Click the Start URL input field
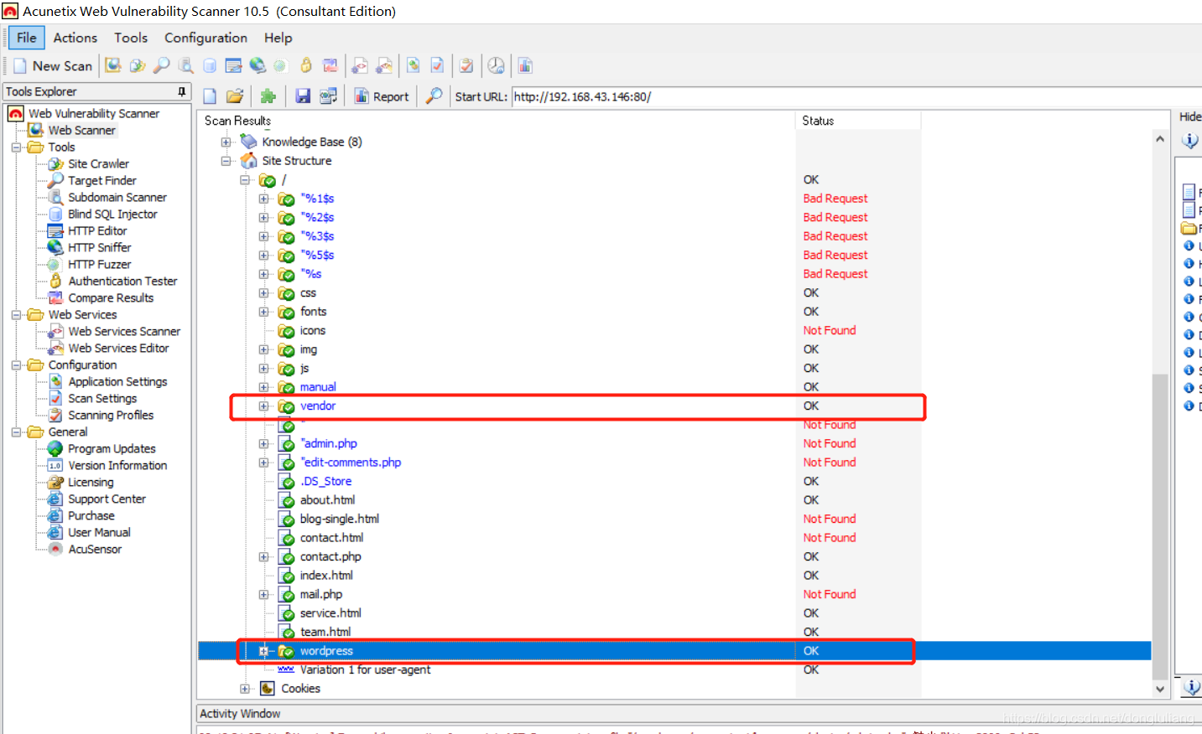This screenshot has height=734, width=1202. (x=856, y=96)
